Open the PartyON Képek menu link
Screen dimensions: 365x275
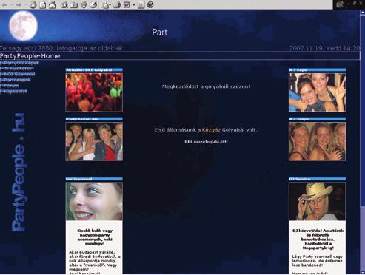pos(20,63)
